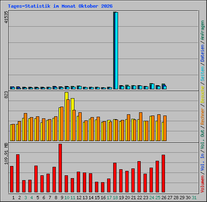
Task: Click day label 28 on the x-axis
Action: 176,198
